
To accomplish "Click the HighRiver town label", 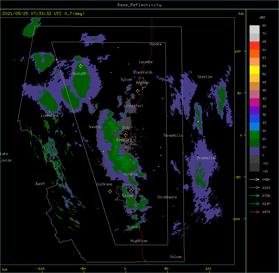I will [139, 241].
